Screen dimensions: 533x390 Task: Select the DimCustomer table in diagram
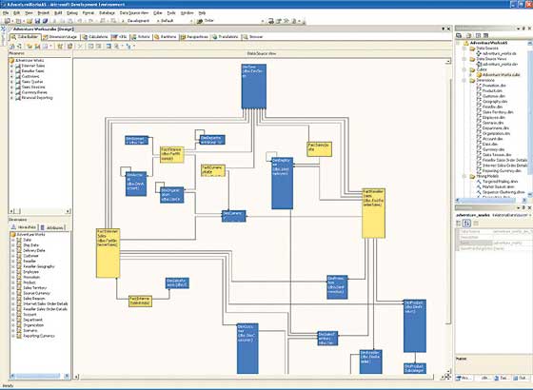point(247,348)
